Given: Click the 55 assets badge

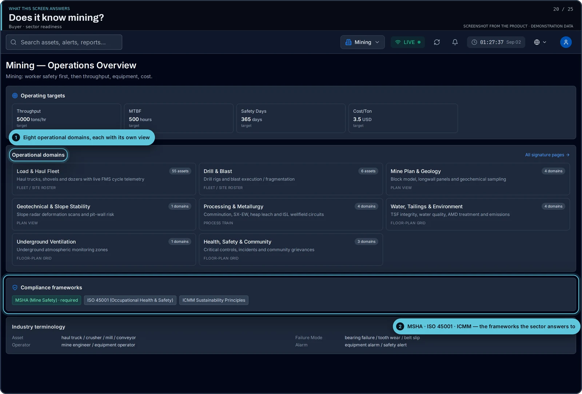Looking at the screenshot, I should point(180,171).
